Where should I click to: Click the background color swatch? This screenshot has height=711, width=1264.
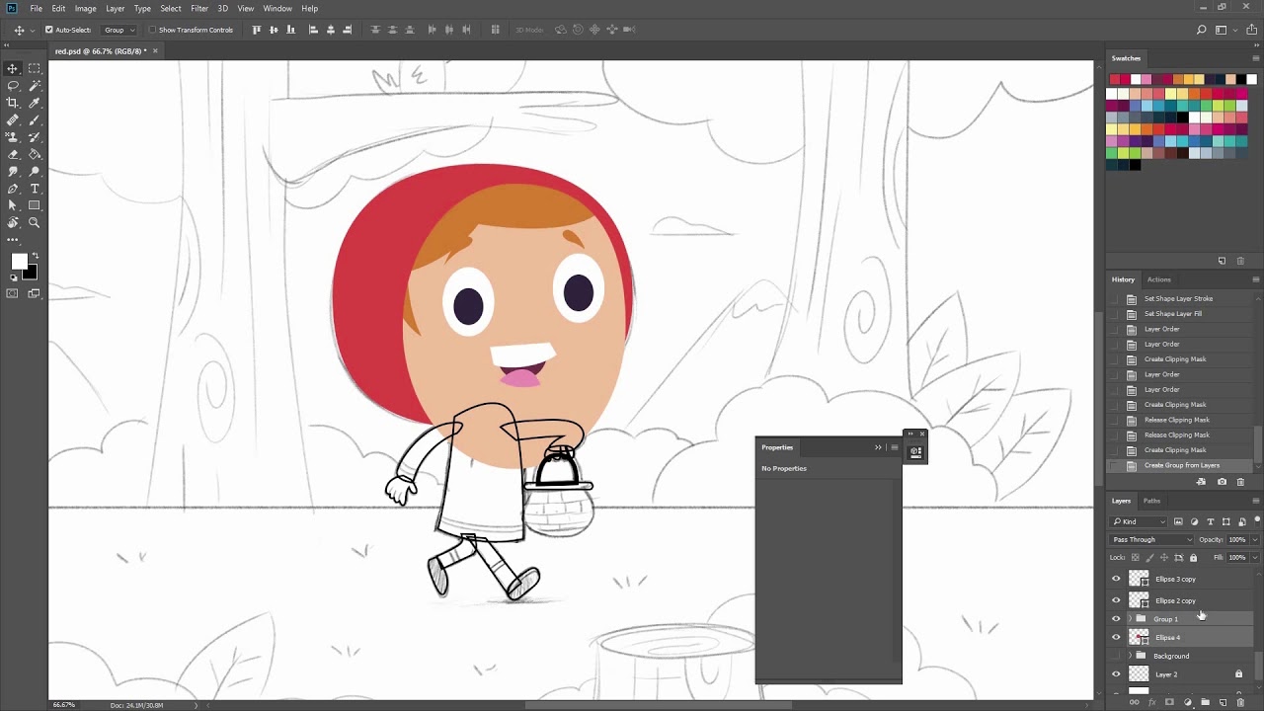point(31,272)
